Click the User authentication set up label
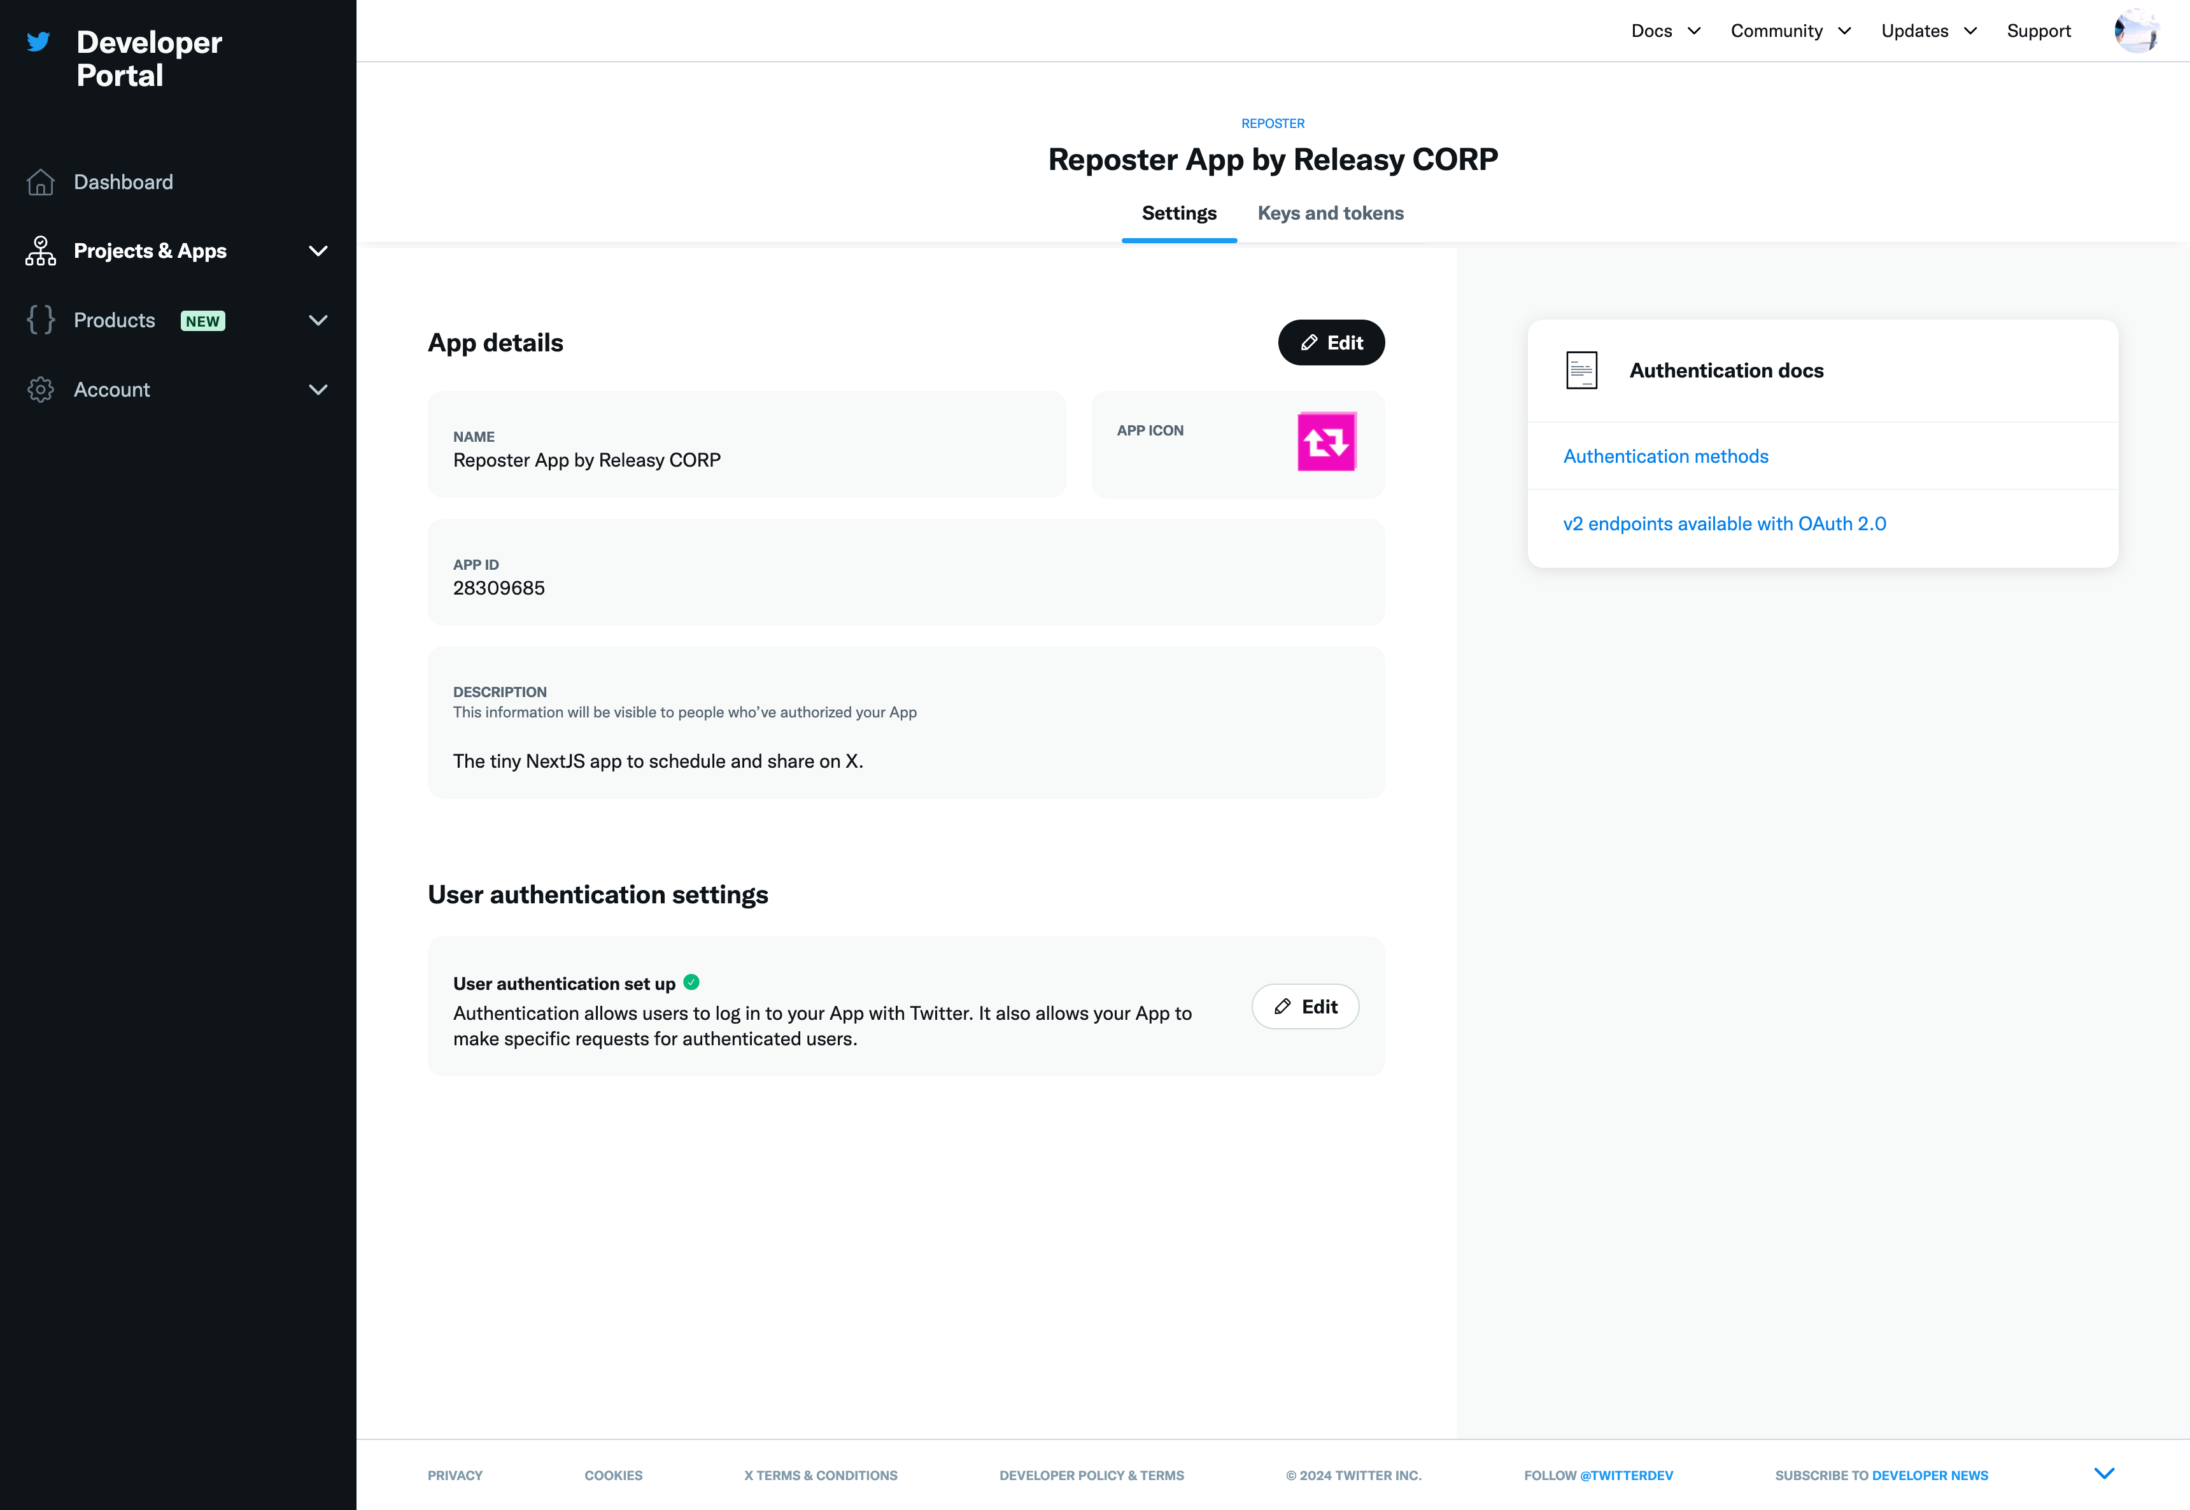The image size is (2190, 1510). pos(564,984)
